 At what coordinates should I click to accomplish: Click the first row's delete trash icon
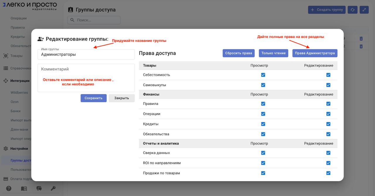coord(361,39)
